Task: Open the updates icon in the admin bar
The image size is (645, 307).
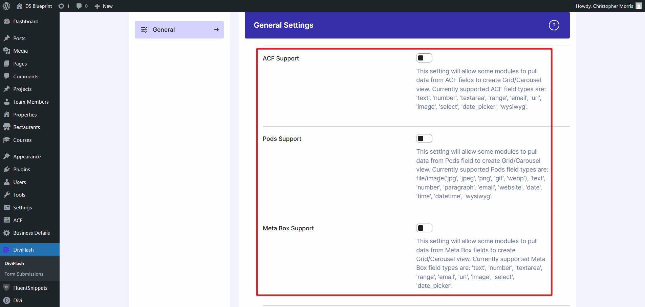Action: [x=62, y=6]
